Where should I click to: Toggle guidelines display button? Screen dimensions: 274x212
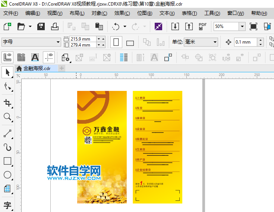[x=48, y=57]
